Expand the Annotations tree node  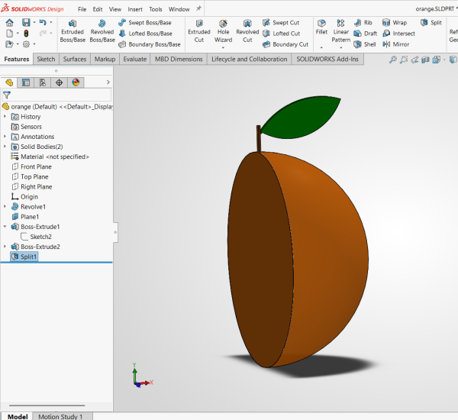pos(5,137)
